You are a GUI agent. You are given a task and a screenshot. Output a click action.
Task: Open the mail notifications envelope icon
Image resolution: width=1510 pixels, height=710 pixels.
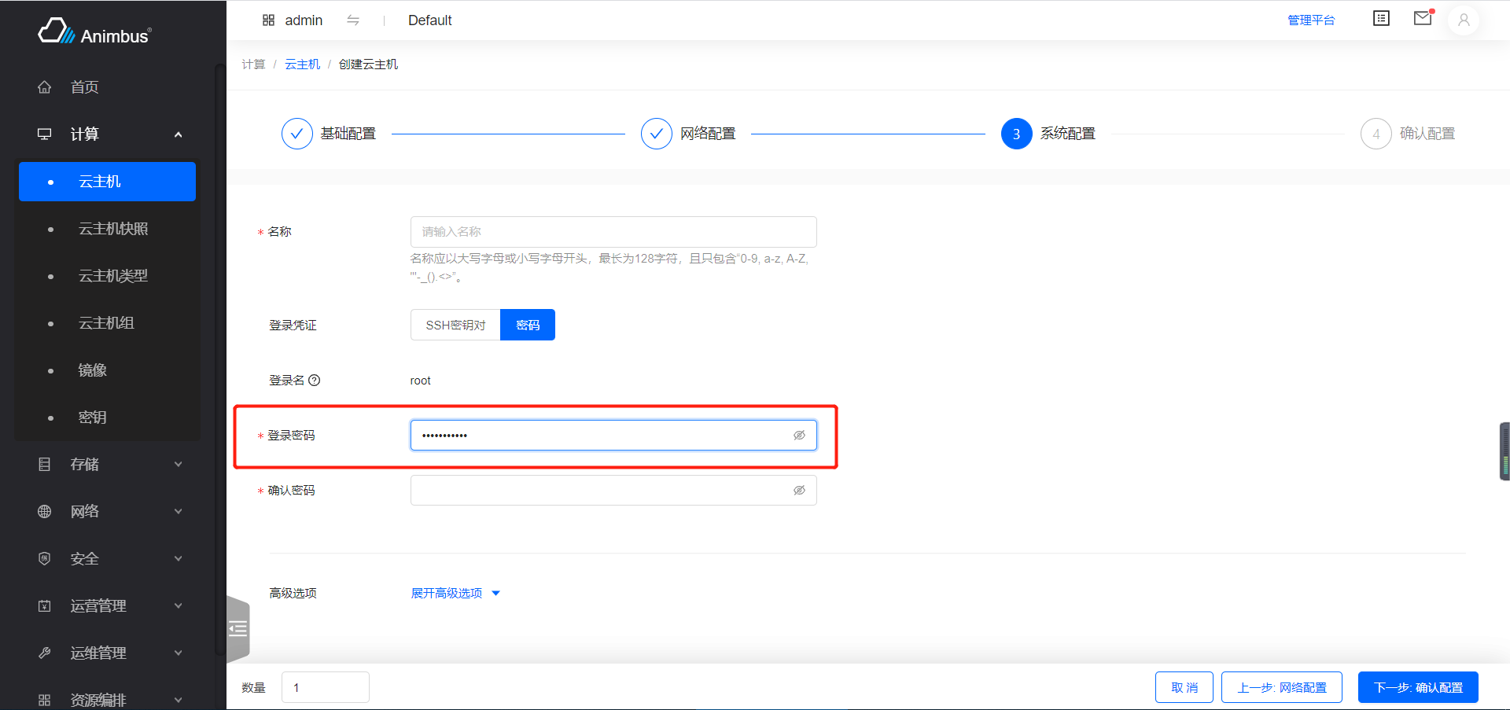coord(1422,18)
